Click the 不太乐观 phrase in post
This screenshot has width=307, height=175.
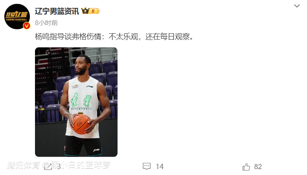tap(123, 37)
